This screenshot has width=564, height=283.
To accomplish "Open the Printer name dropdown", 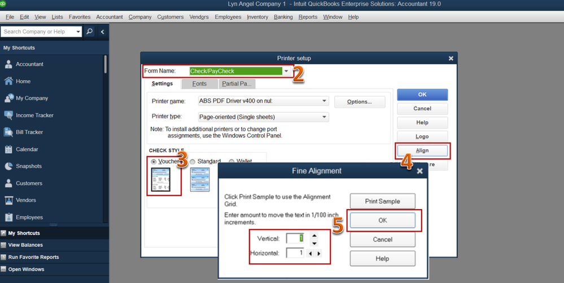I will [x=325, y=101].
